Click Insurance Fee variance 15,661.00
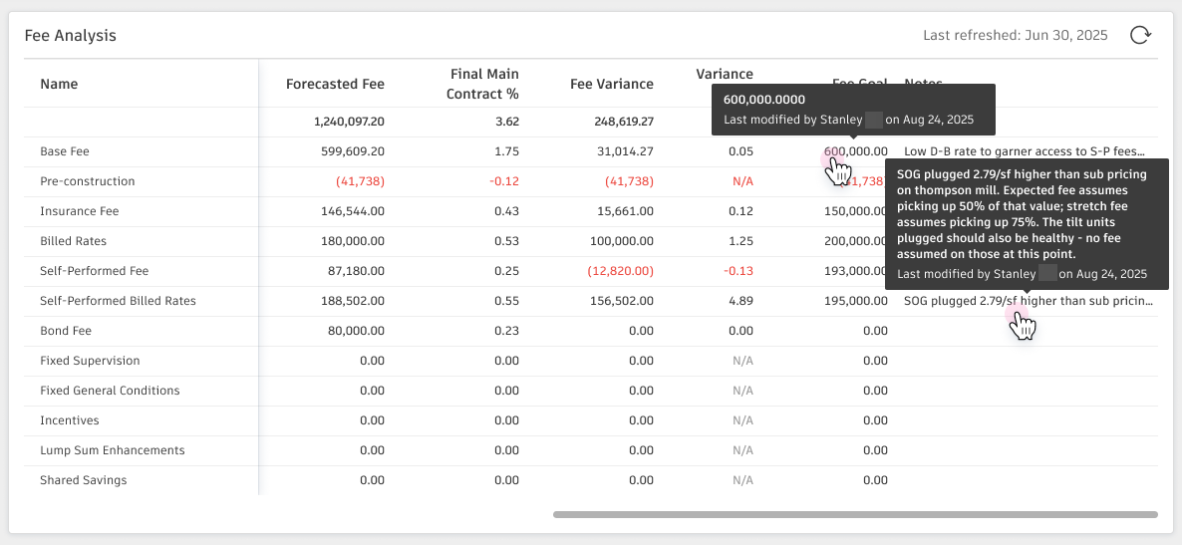Screen dimensions: 1182x545 coord(627,211)
